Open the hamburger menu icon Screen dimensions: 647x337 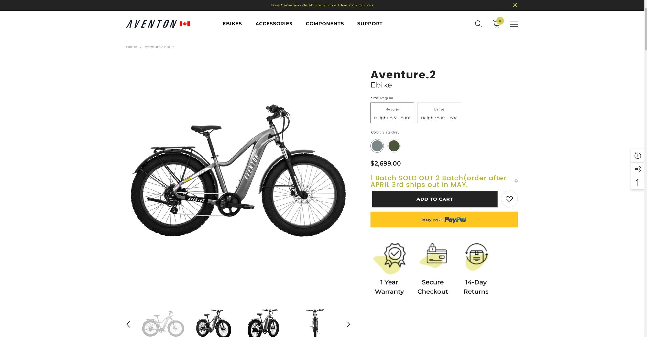(513, 24)
